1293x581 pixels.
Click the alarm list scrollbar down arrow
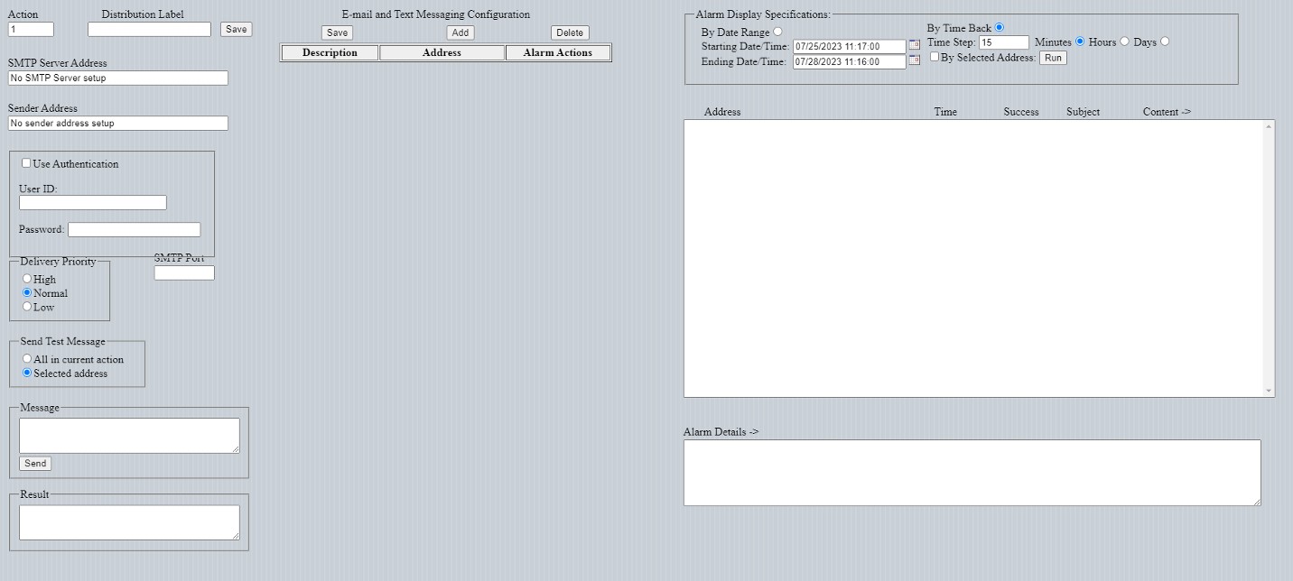coord(1269,390)
